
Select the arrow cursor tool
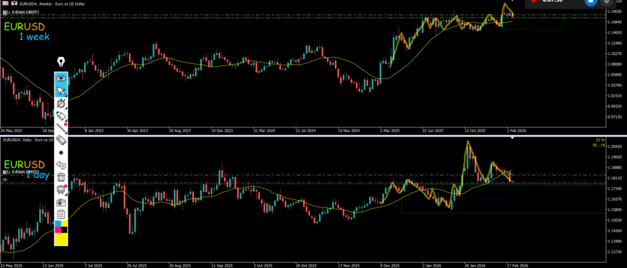(61, 91)
